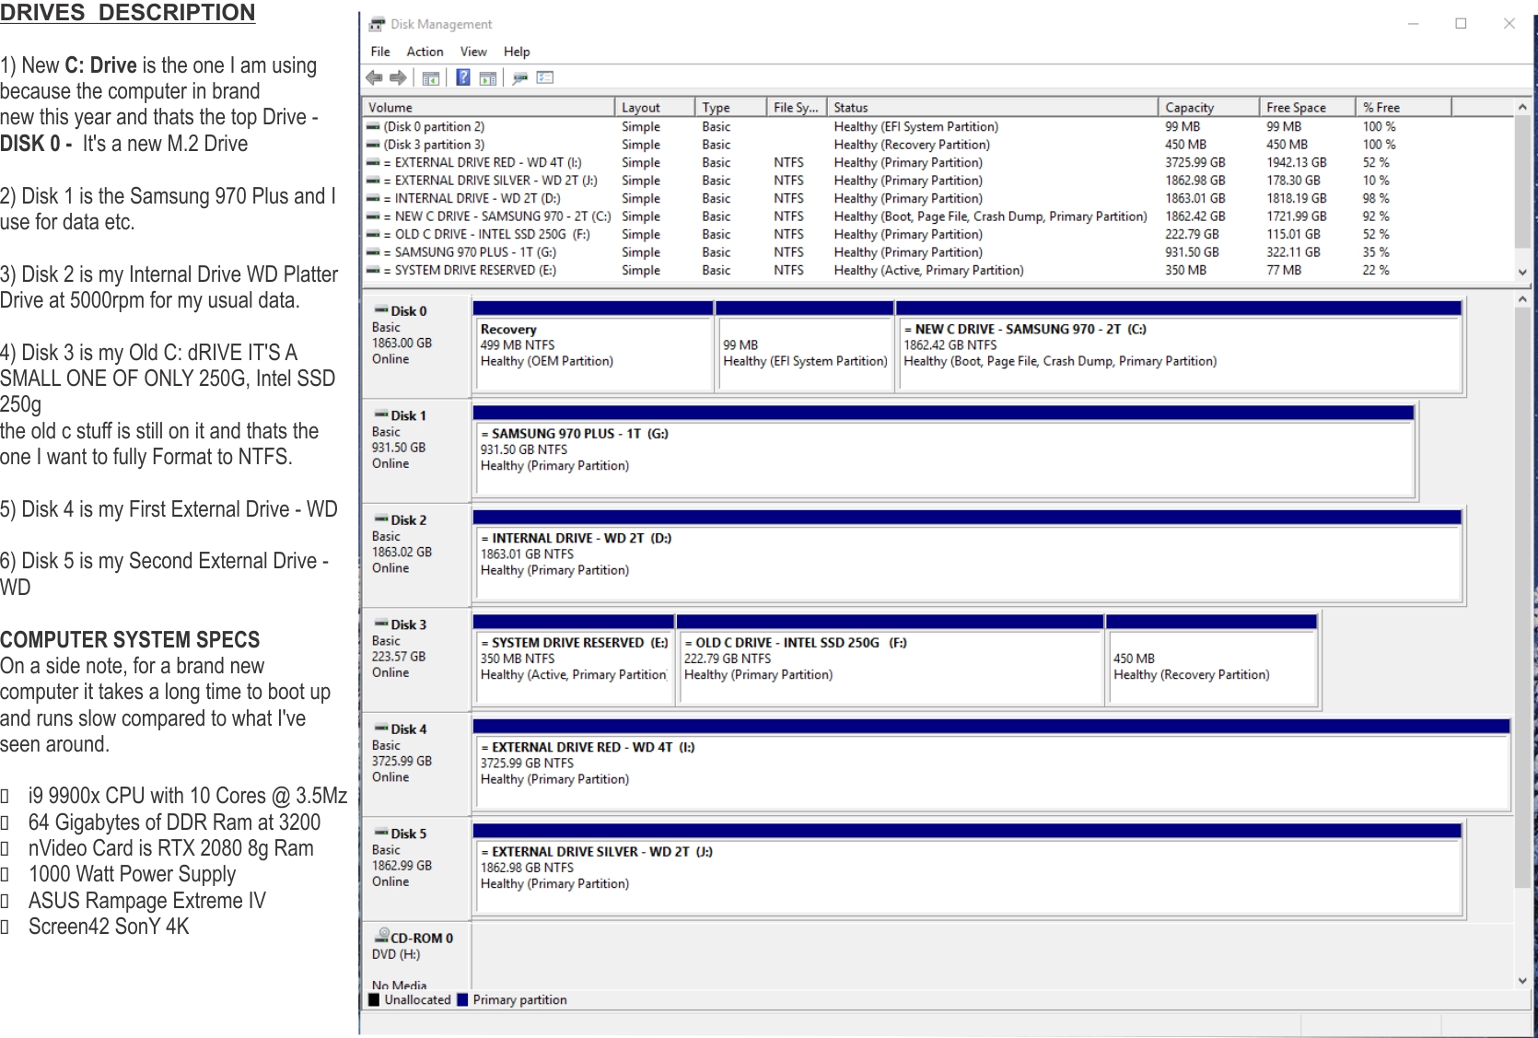Click the '178.30 GB' free space cell
This screenshot has height=1038, width=1538.
(x=1293, y=181)
